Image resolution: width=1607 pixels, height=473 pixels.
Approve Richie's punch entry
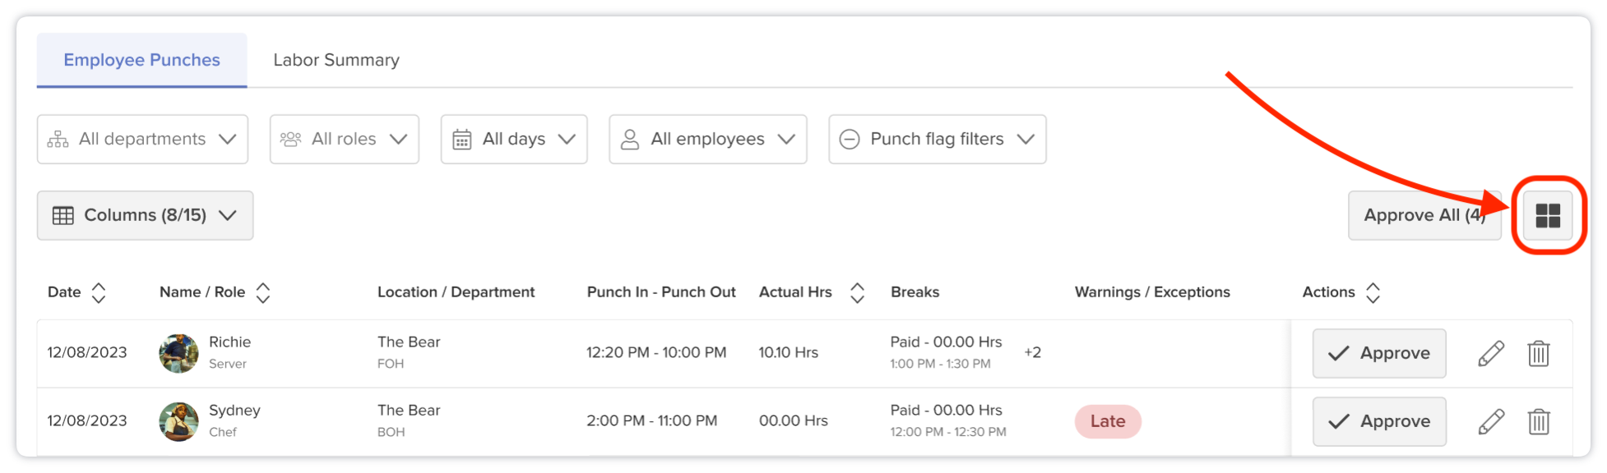tap(1379, 353)
